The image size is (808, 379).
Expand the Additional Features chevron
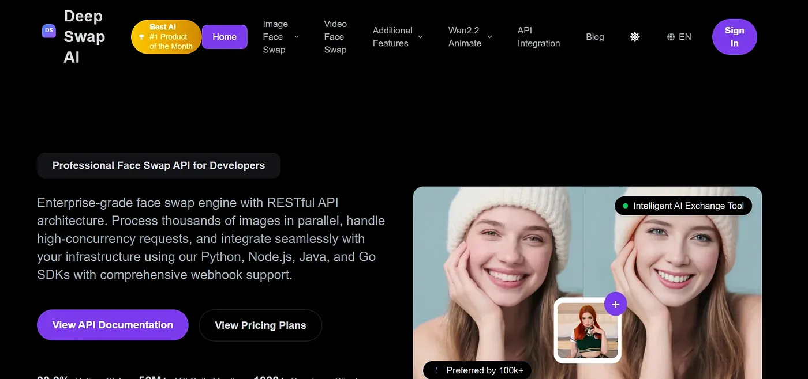420,37
